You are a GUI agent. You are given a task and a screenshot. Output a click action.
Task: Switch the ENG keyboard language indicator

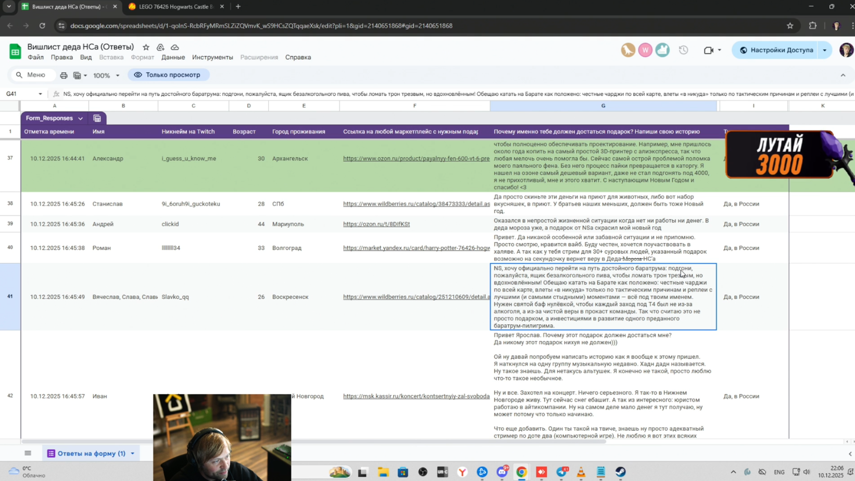(779, 472)
